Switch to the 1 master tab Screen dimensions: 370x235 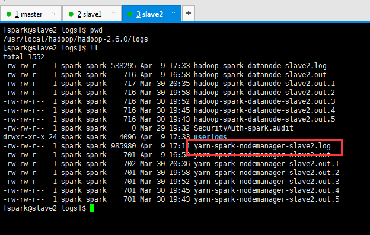(x=31, y=14)
